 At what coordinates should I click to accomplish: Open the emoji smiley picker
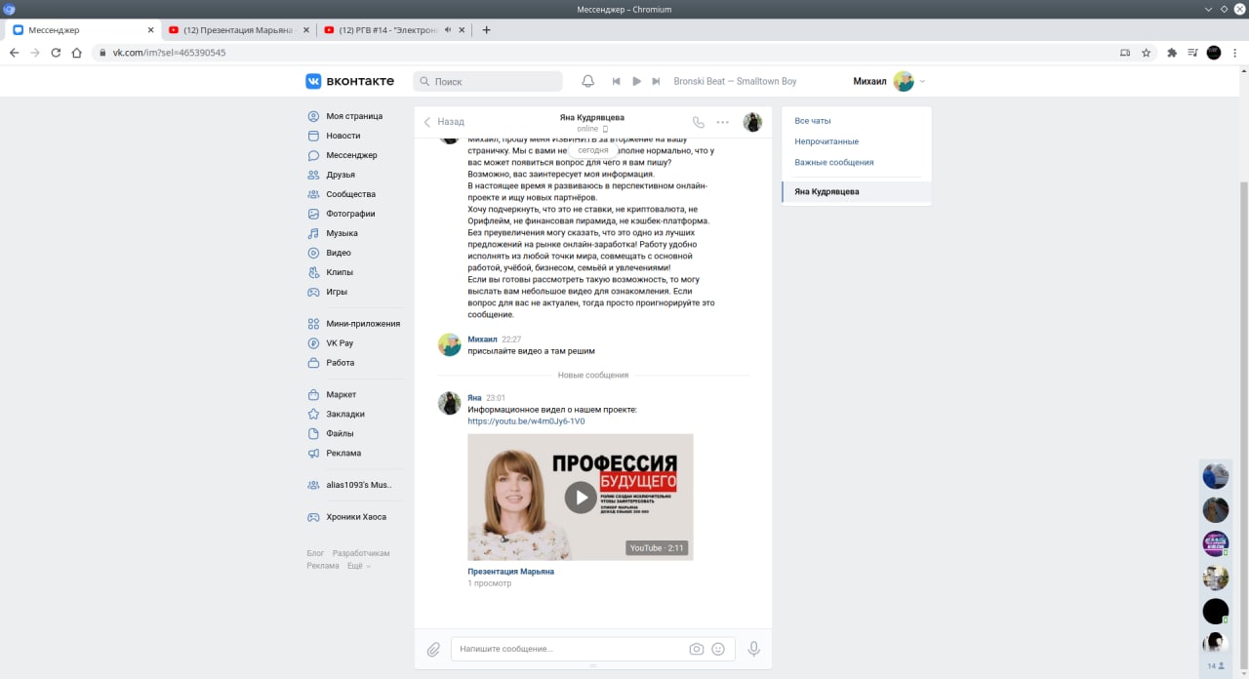click(718, 649)
